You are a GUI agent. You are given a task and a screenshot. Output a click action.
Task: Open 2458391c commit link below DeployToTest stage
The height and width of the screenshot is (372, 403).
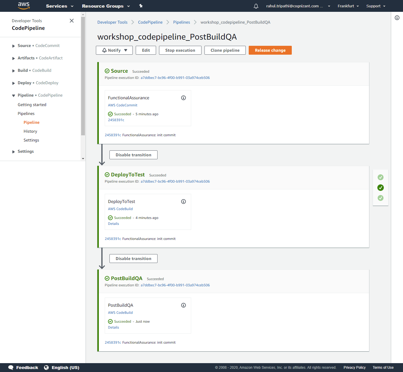pyautogui.click(x=113, y=239)
